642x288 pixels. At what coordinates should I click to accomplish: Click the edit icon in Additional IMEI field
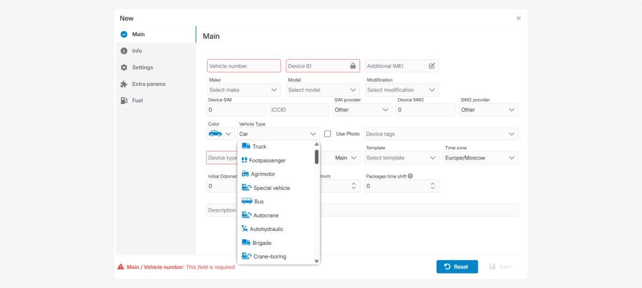(x=432, y=66)
